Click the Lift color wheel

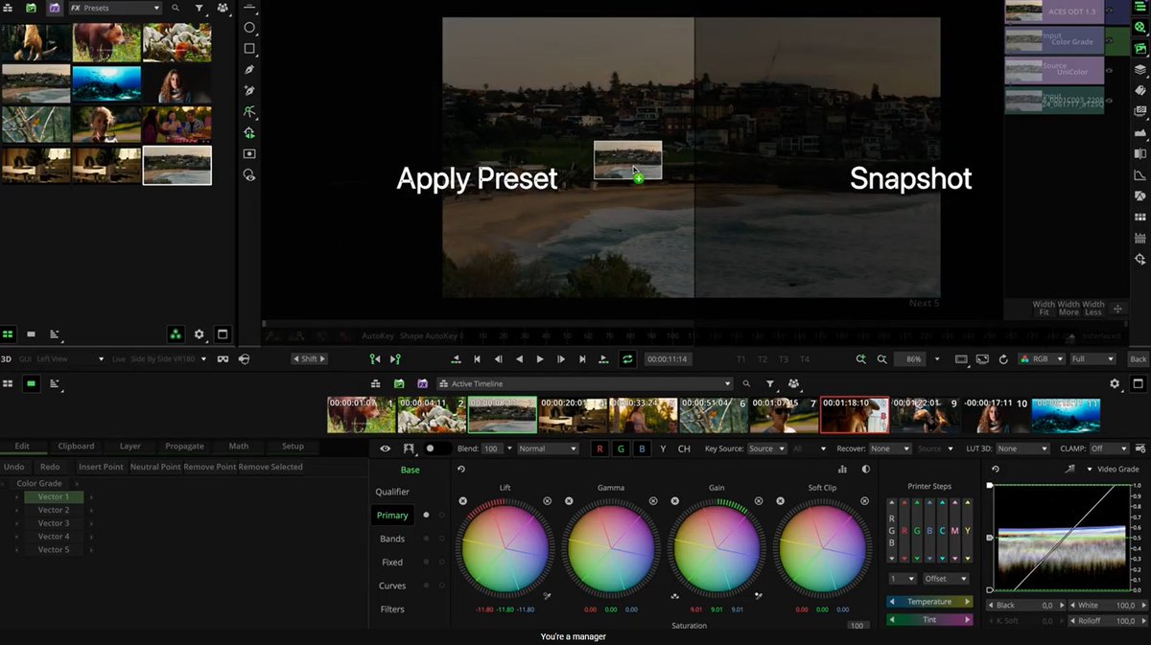(x=505, y=548)
